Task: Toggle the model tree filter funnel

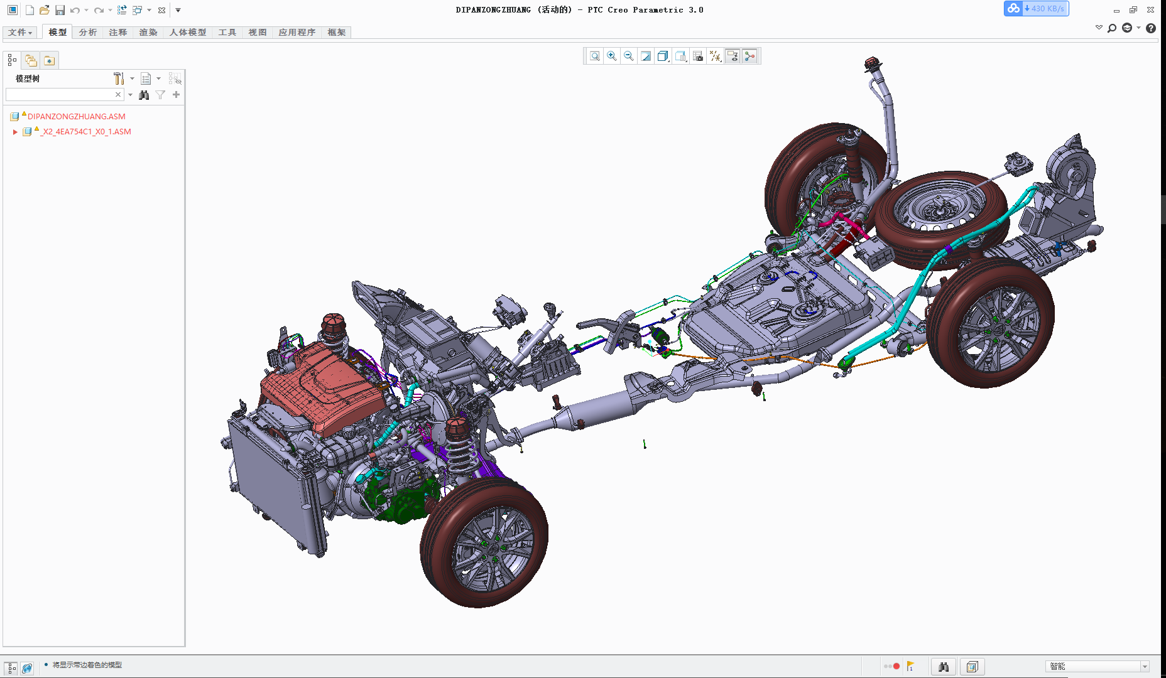Action: click(x=160, y=95)
